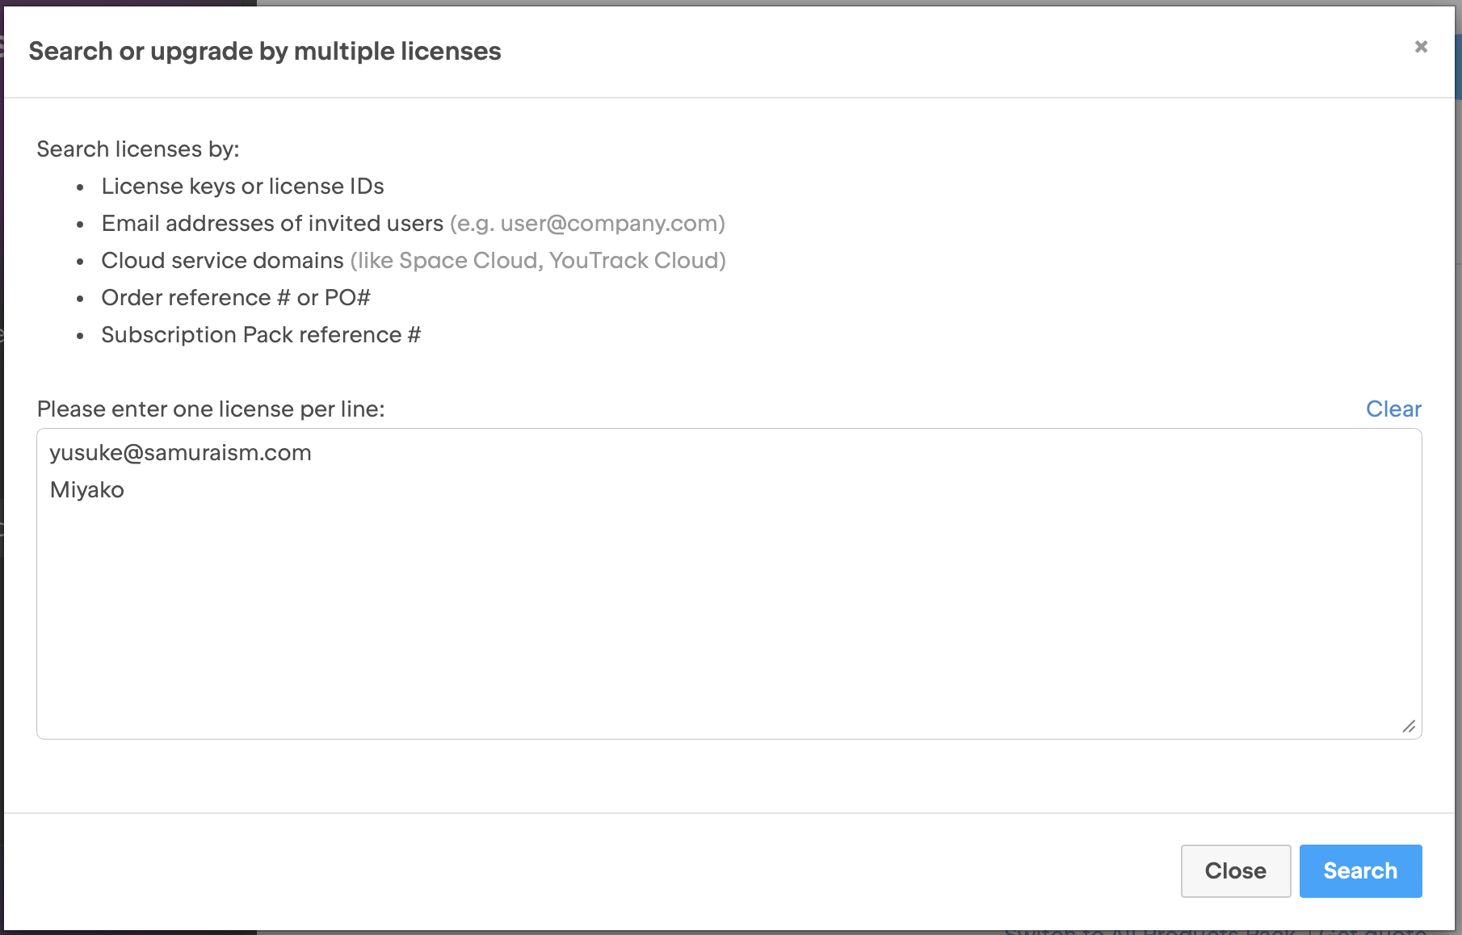The image size is (1462, 935).
Task: Click the "Search licenses by:" heading text
Action: tap(138, 149)
